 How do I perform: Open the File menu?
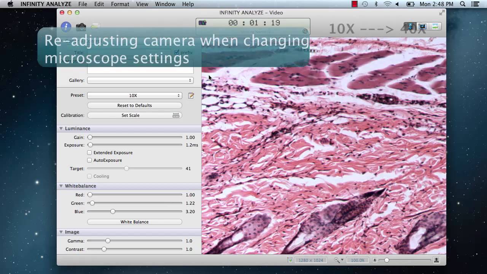click(x=83, y=4)
